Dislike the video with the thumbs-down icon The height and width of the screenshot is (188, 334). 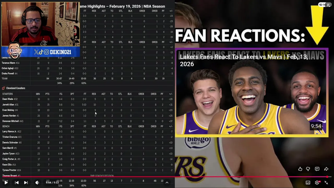[x=308, y=169]
